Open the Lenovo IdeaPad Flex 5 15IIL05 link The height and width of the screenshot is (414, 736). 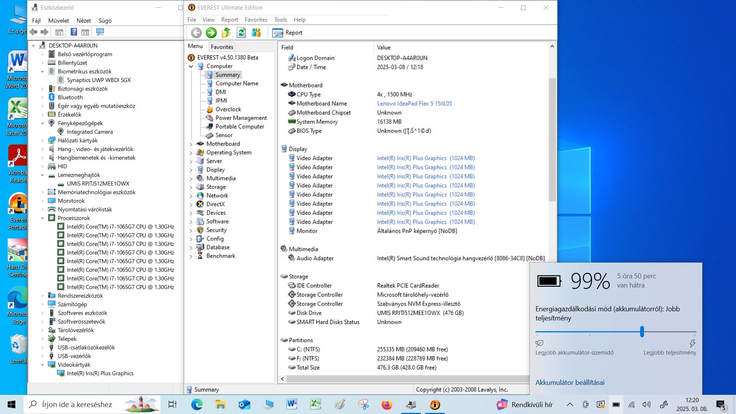pyautogui.click(x=414, y=103)
